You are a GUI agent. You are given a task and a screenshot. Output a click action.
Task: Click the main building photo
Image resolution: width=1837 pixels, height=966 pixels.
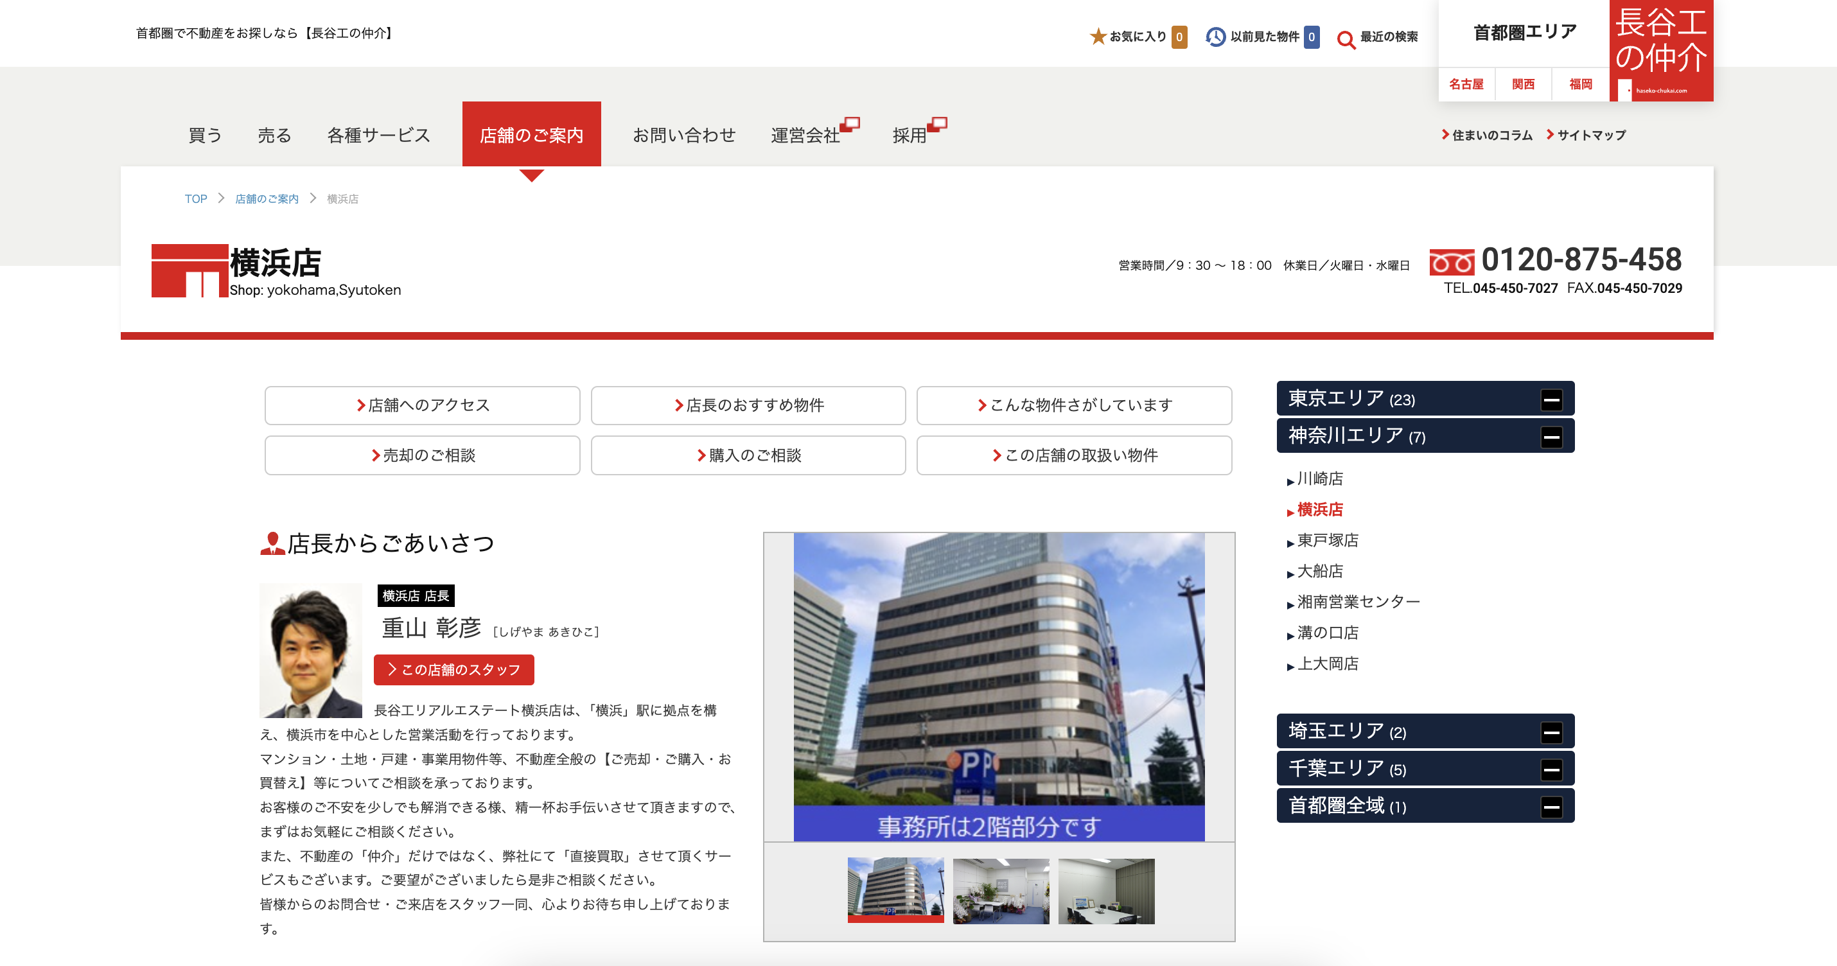(999, 687)
